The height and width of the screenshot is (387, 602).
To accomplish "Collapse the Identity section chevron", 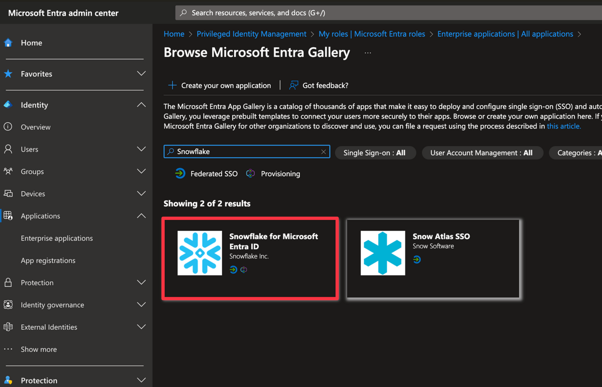I will coord(141,105).
